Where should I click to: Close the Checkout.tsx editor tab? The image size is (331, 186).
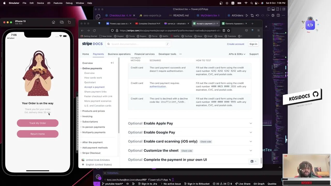(x=134, y=16)
